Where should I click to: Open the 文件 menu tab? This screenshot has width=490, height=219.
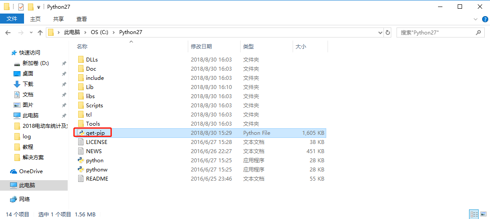pos(11,19)
